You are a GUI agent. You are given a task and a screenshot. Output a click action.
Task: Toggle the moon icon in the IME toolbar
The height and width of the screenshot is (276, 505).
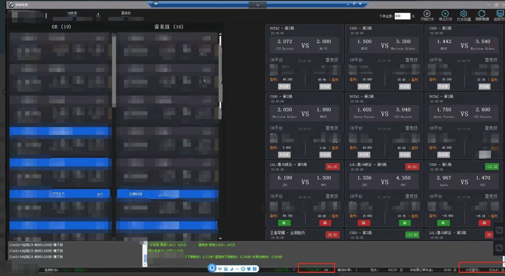point(232,269)
